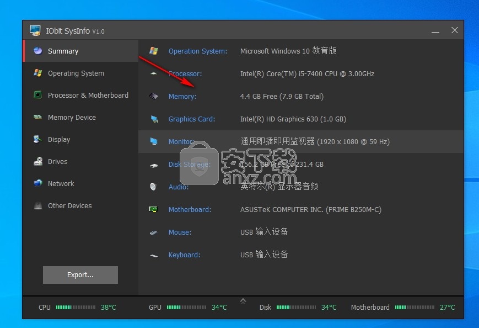Click the keyboard icon in Keyboard row
The height and width of the screenshot is (328, 479).
click(x=154, y=256)
